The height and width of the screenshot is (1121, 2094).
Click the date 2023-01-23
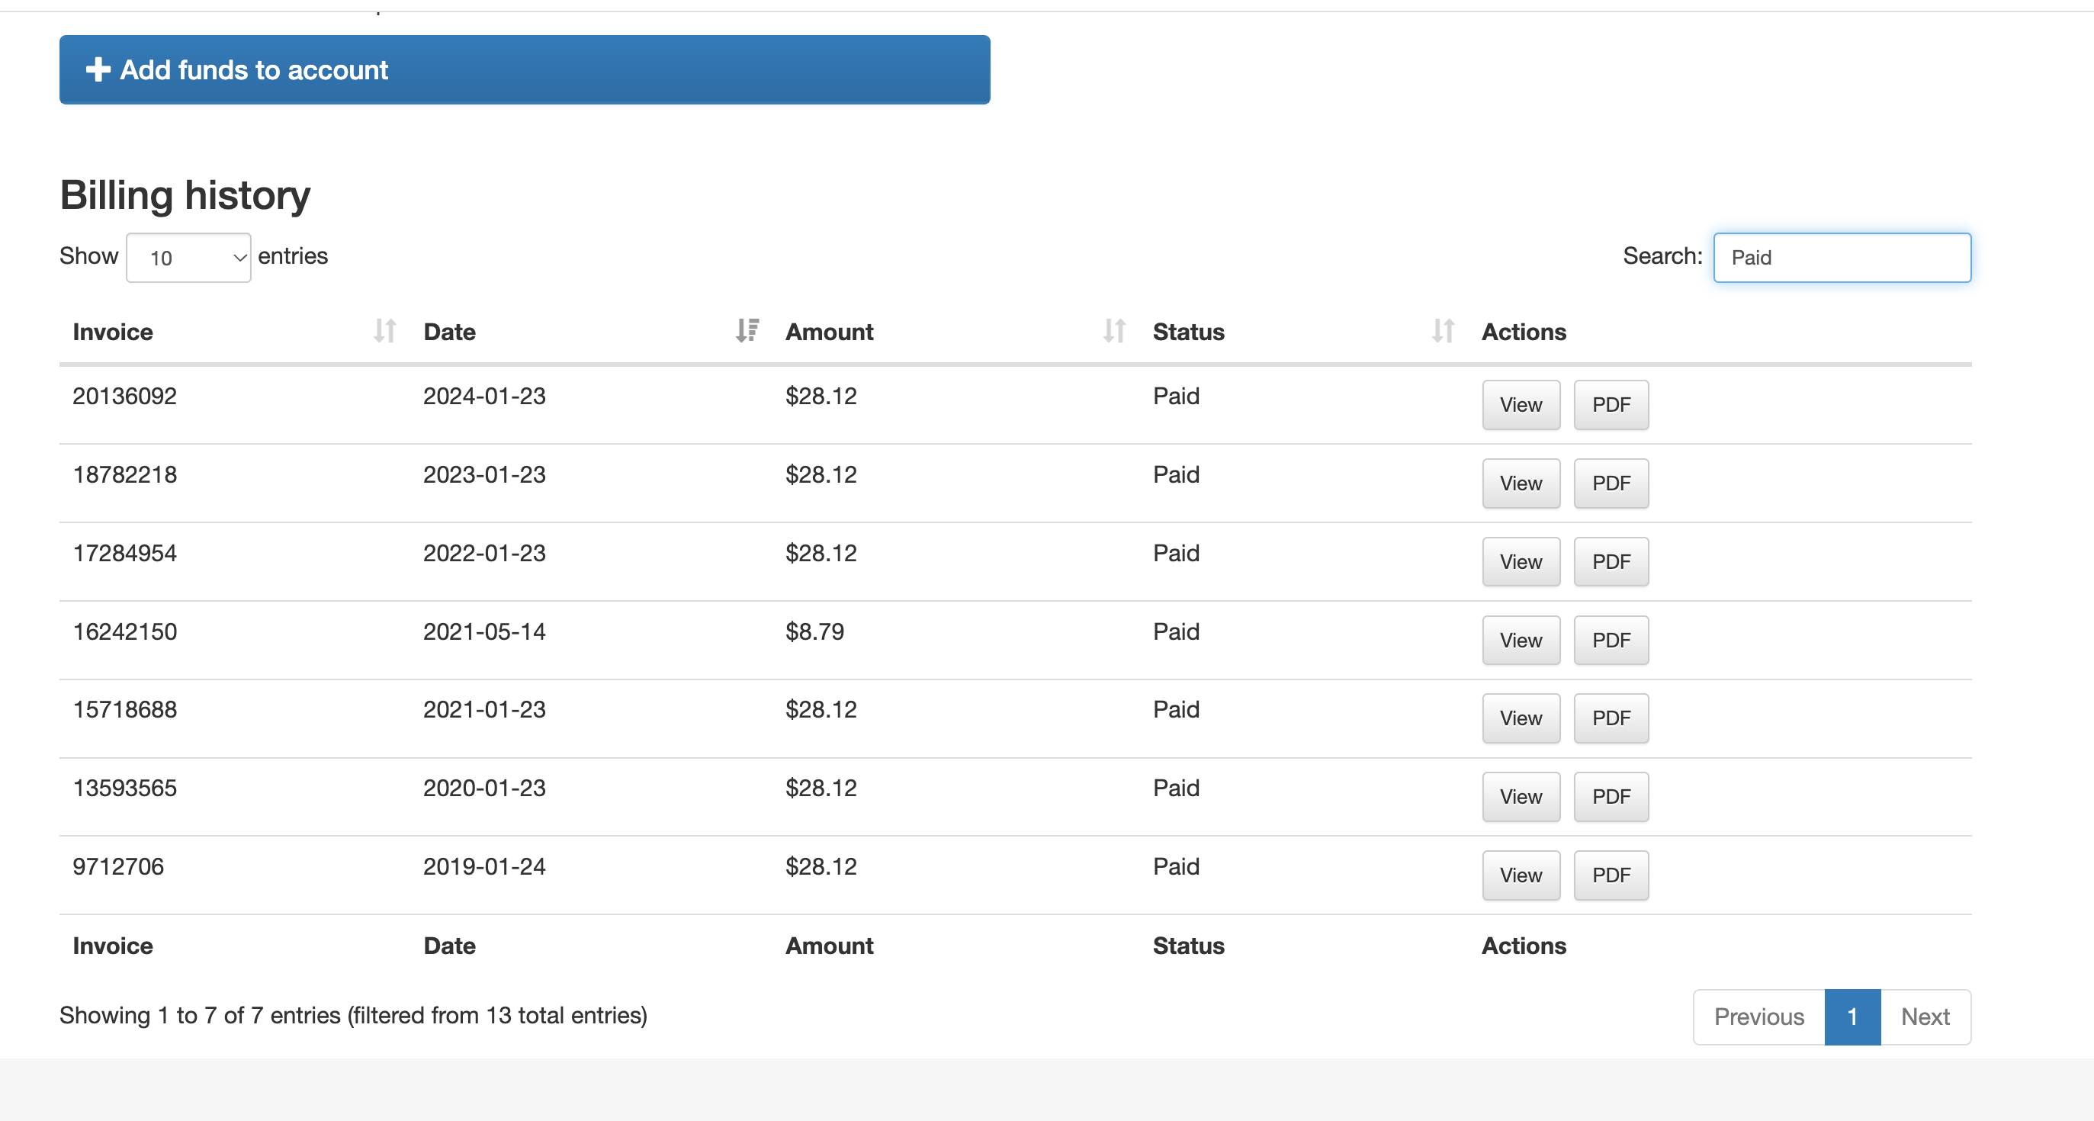tap(484, 475)
